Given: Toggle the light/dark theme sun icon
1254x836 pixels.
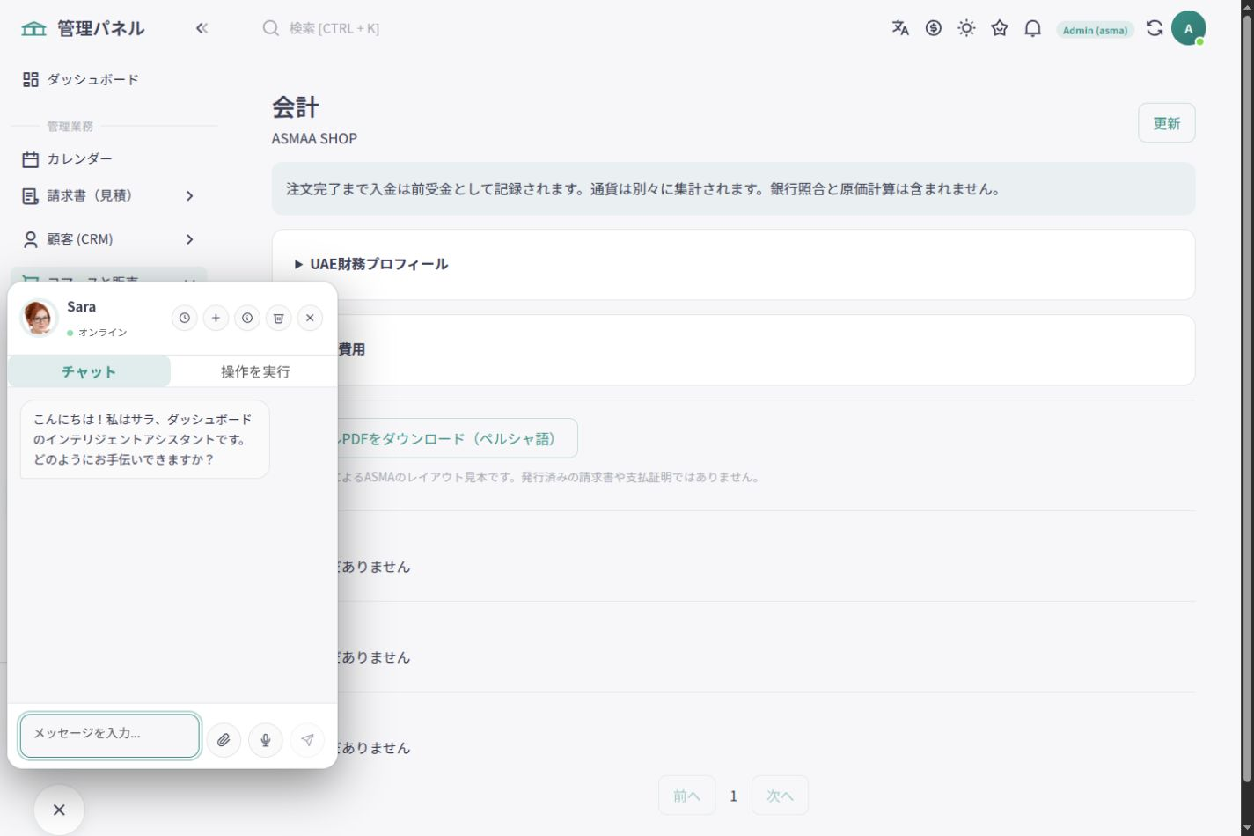Looking at the screenshot, I should click(967, 28).
